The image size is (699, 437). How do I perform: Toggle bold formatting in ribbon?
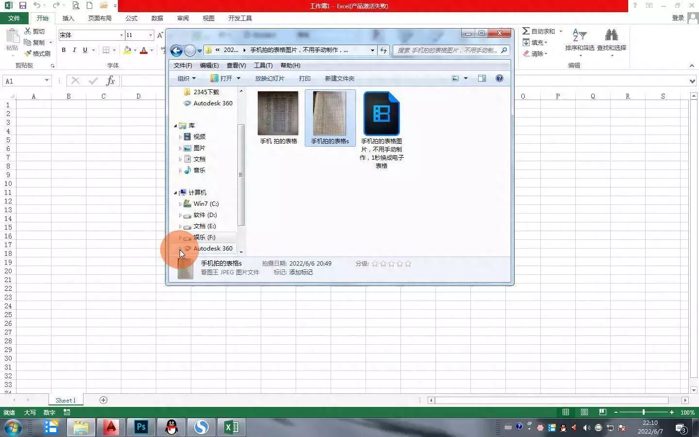coord(64,50)
